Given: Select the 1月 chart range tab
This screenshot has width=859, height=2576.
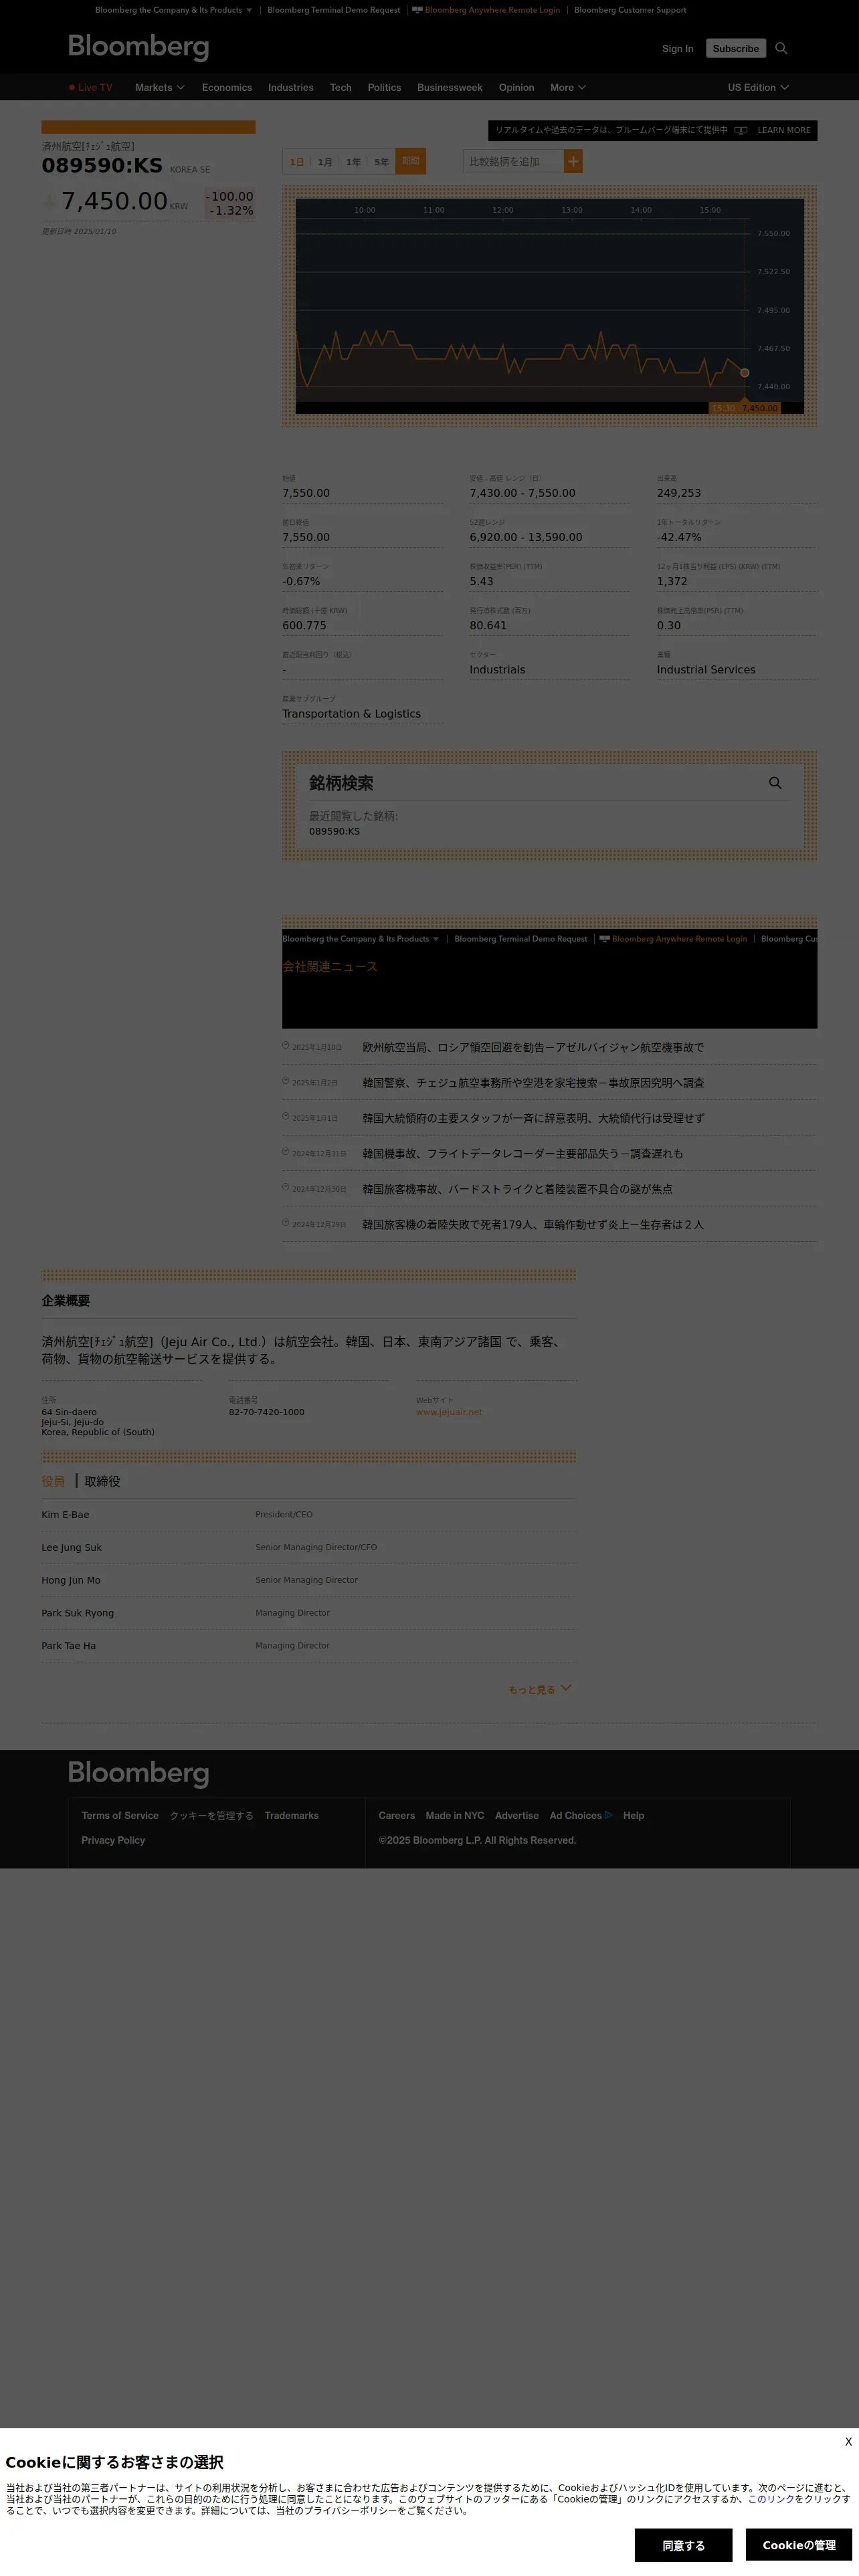Looking at the screenshot, I should click(325, 162).
